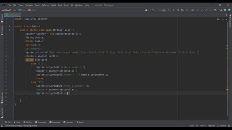This screenshot has width=232, height=130.
Task: Open the Structure tool window sidebar button
Action: (x=2, y=113)
